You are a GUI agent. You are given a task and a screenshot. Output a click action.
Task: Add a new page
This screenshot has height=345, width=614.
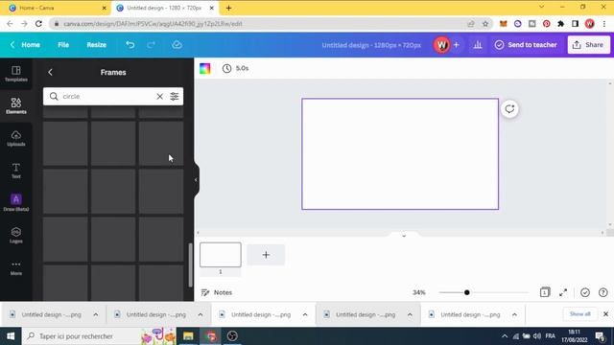click(x=266, y=255)
